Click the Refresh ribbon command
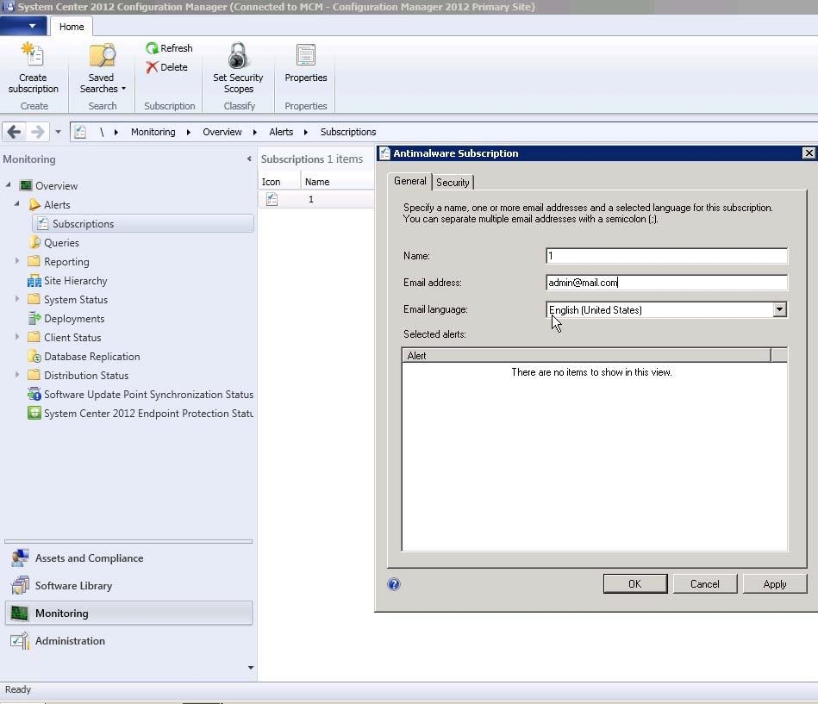The height and width of the screenshot is (704, 818). (169, 48)
